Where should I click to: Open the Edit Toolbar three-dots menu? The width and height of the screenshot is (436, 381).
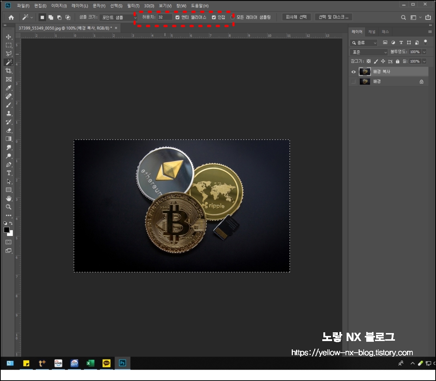[9, 215]
